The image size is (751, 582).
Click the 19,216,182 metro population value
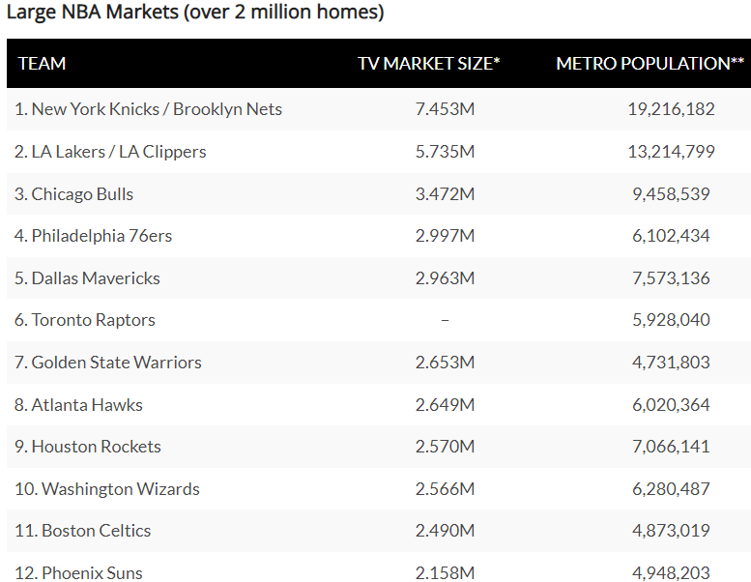671,109
